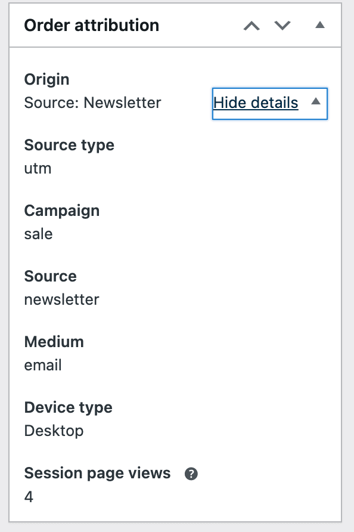Screen dimensions: 354x532
Task: Select the Source: Newsletter text
Action: (92, 103)
